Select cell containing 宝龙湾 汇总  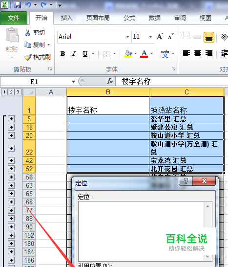tap(186, 160)
